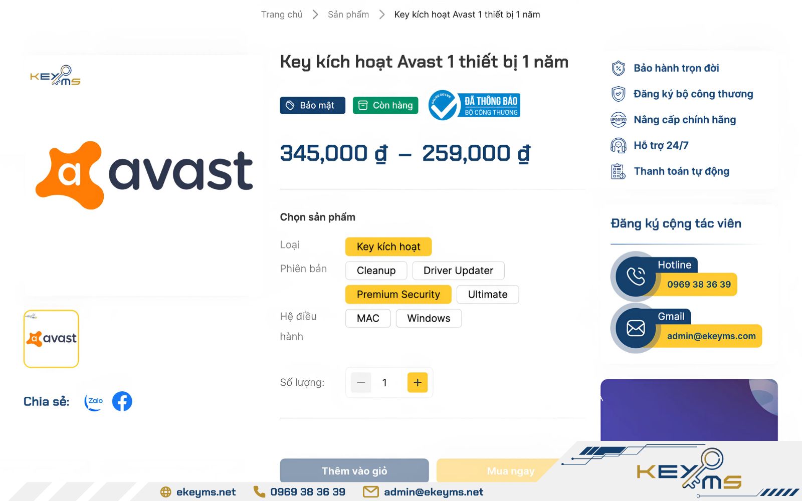802x501 pixels.
Task: Open Đăng ký cộng tác viên heading
Action: (x=676, y=223)
